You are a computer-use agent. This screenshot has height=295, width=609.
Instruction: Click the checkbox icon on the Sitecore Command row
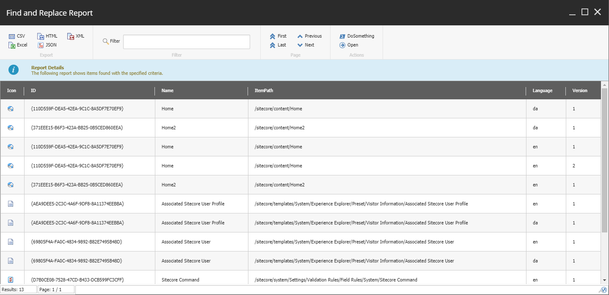(12, 279)
